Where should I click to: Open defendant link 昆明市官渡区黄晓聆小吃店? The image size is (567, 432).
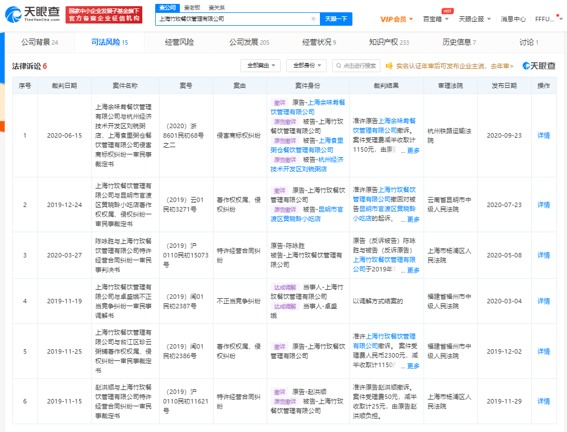click(x=306, y=214)
